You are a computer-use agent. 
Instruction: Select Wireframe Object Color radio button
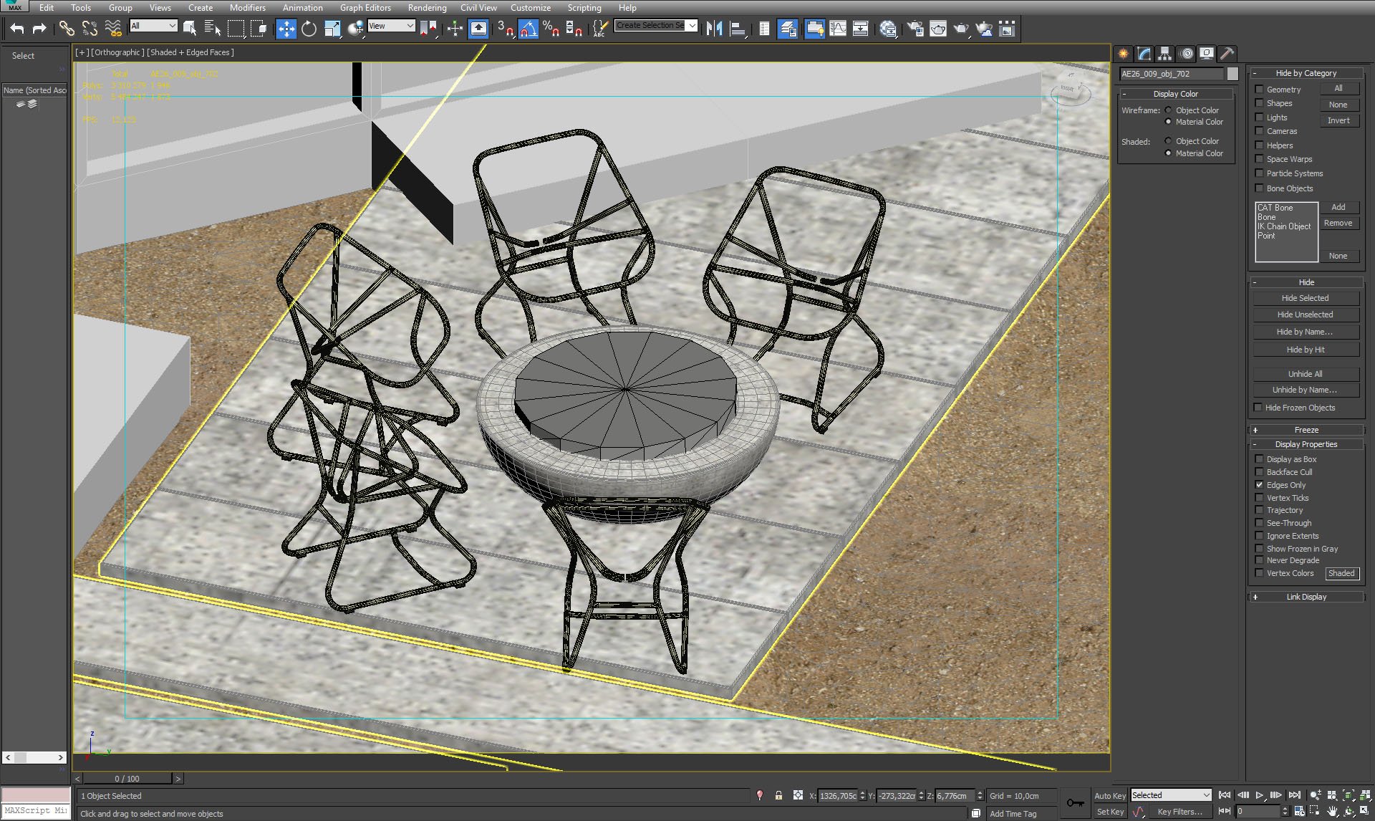tap(1168, 110)
